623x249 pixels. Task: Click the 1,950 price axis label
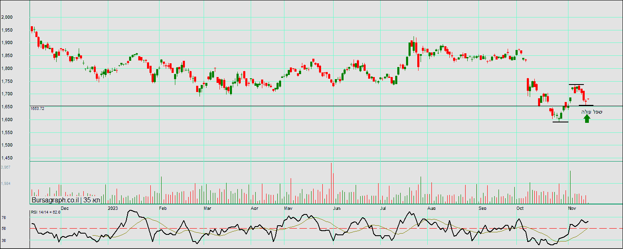(7, 30)
